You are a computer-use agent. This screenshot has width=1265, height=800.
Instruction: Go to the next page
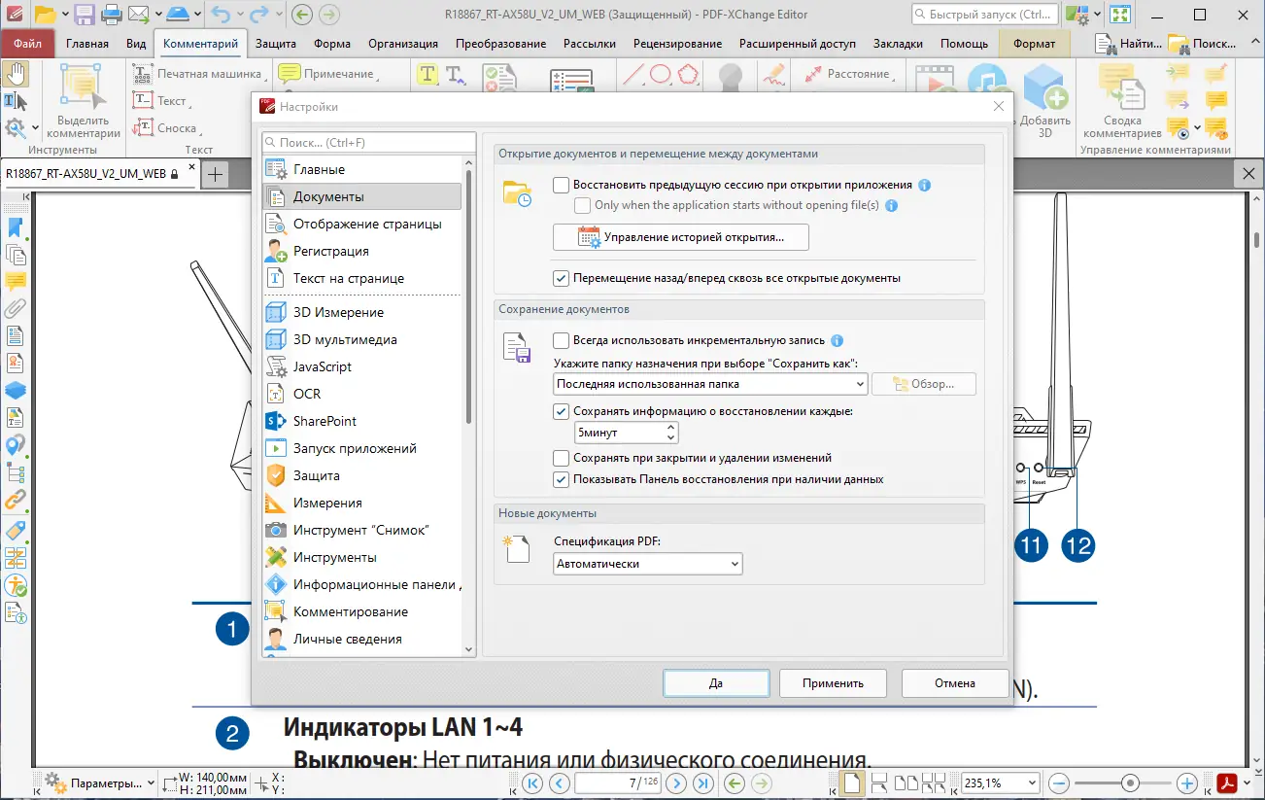click(676, 783)
